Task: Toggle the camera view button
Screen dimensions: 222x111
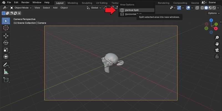Action: pos(217,50)
